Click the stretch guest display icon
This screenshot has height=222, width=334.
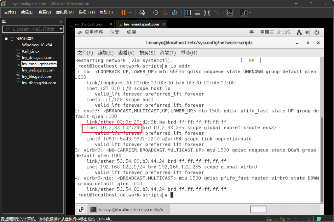243,13
